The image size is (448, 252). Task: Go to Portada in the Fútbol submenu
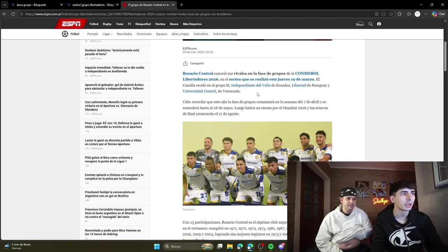[93, 34]
